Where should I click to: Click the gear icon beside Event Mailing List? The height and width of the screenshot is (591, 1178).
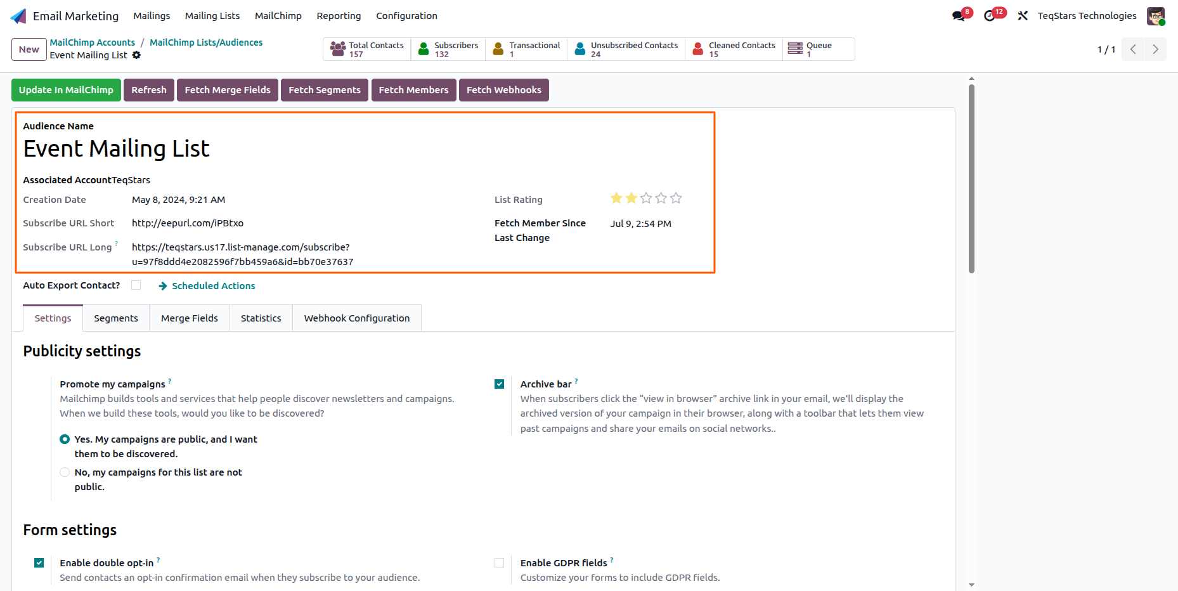click(136, 55)
